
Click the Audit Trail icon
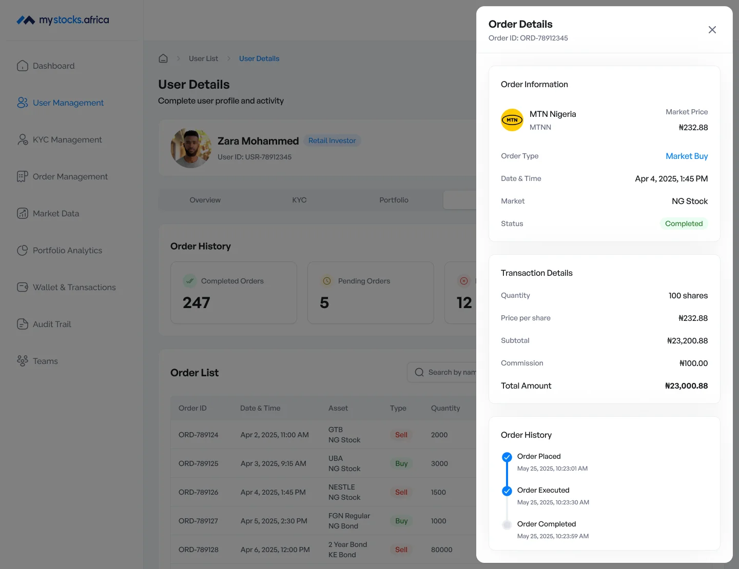coord(23,324)
